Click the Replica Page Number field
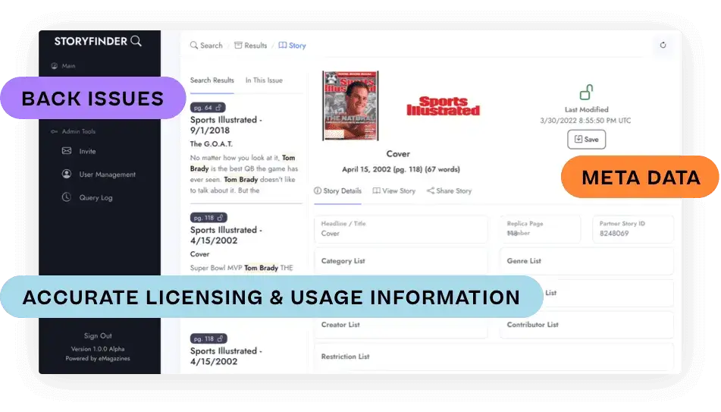This screenshot has width=721, height=412. coord(541,229)
